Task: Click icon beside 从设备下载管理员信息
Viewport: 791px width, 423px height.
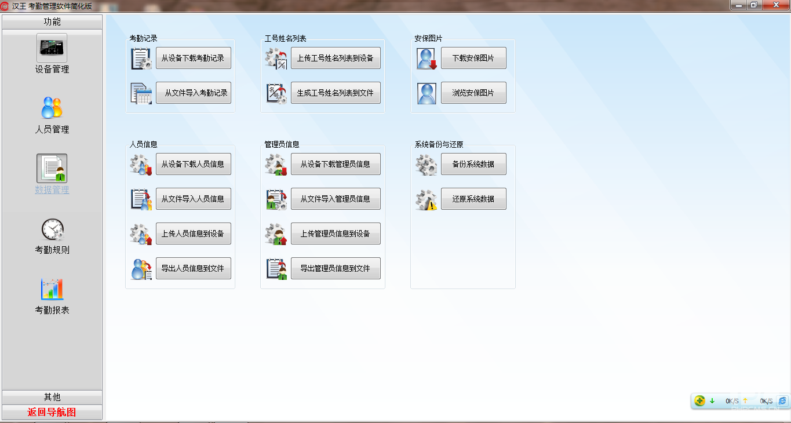Action: pyautogui.click(x=276, y=165)
